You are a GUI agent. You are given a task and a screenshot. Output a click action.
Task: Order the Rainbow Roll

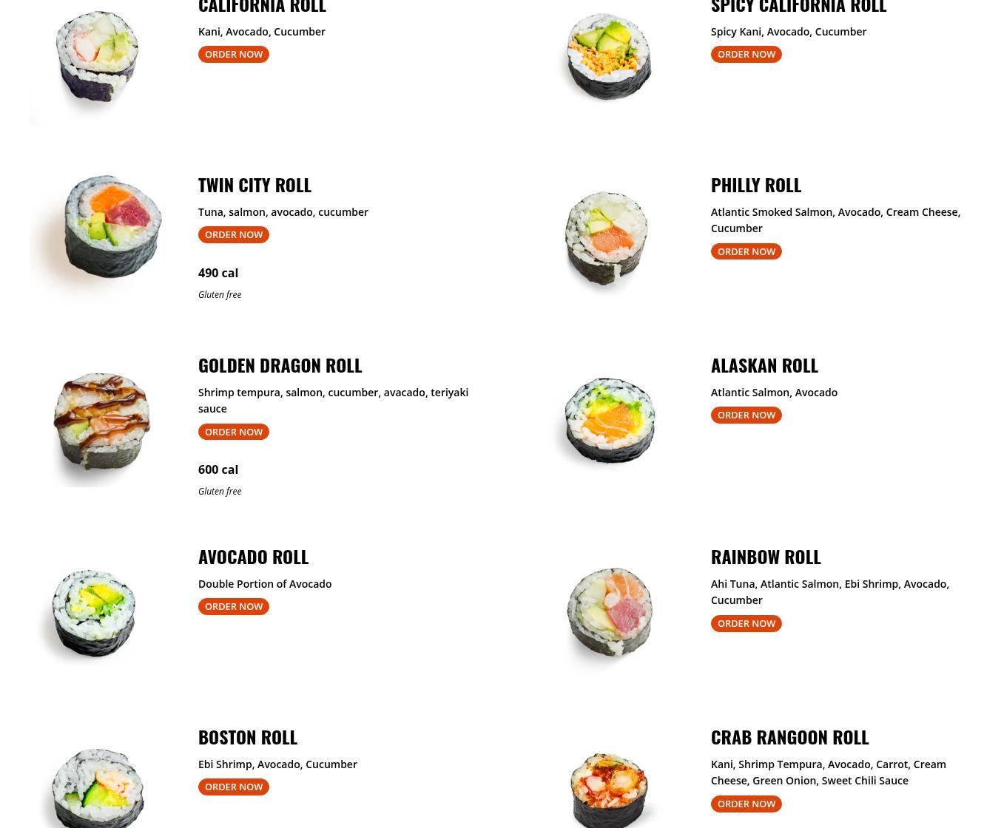pyautogui.click(x=746, y=623)
